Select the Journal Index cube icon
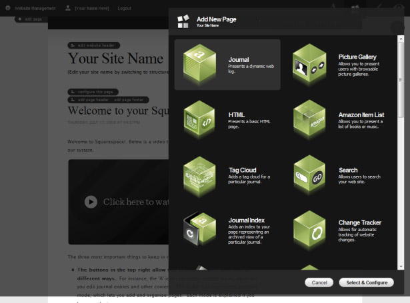 (x=200, y=229)
